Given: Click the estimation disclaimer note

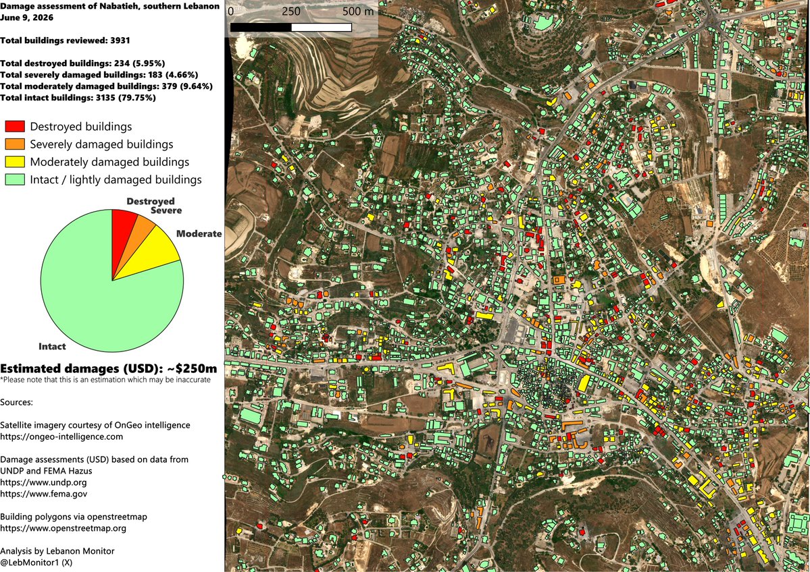Looking at the screenshot, I should (105, 380).
